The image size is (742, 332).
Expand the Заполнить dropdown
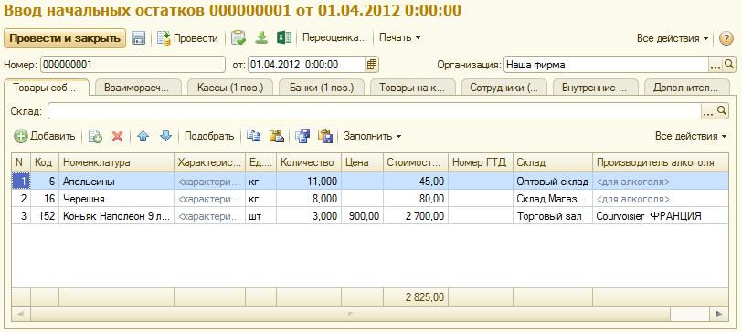pos(373,137)
